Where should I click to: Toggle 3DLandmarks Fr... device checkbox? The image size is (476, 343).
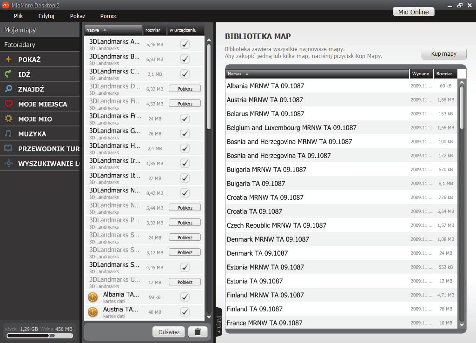[185, 119]
